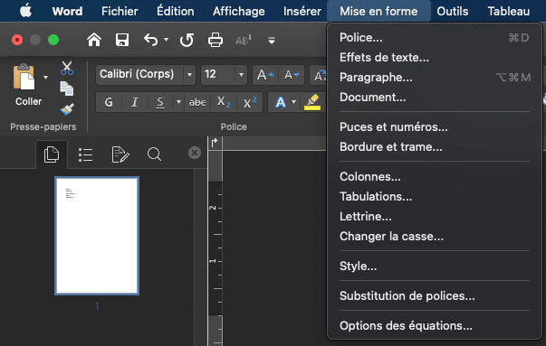Choose Police... from the menu
546x346 pixels.
pyautogui.click(x=435, y=38)
